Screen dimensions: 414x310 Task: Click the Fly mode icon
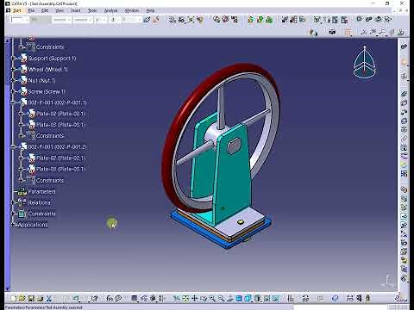[176, 299]
